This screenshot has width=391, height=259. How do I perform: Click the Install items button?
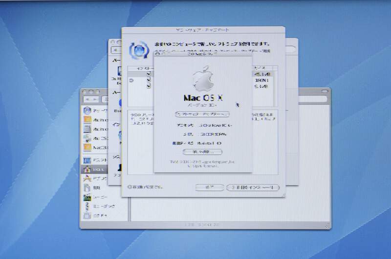coord(253,187)
